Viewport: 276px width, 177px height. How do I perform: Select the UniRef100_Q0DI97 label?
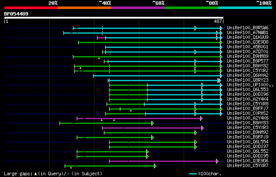tap(248, 147)
